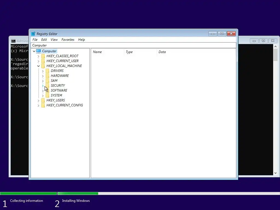Open the Favorites menu
The width and height of the screenshot is (280, 210).
coord(68,40)
